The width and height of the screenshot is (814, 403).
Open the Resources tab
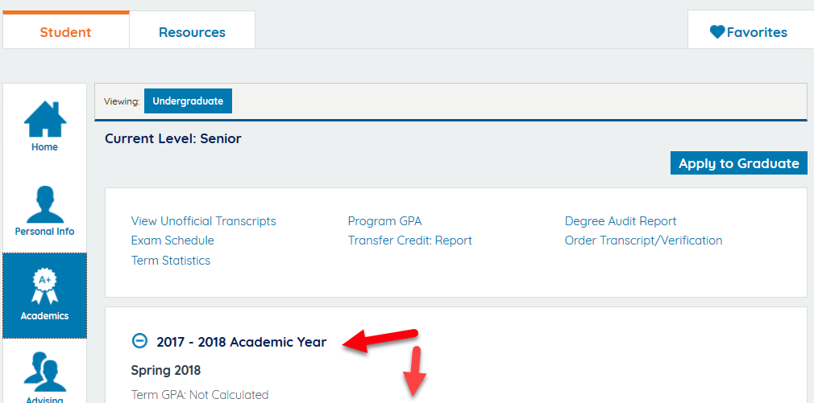click(x=192, y=32)
